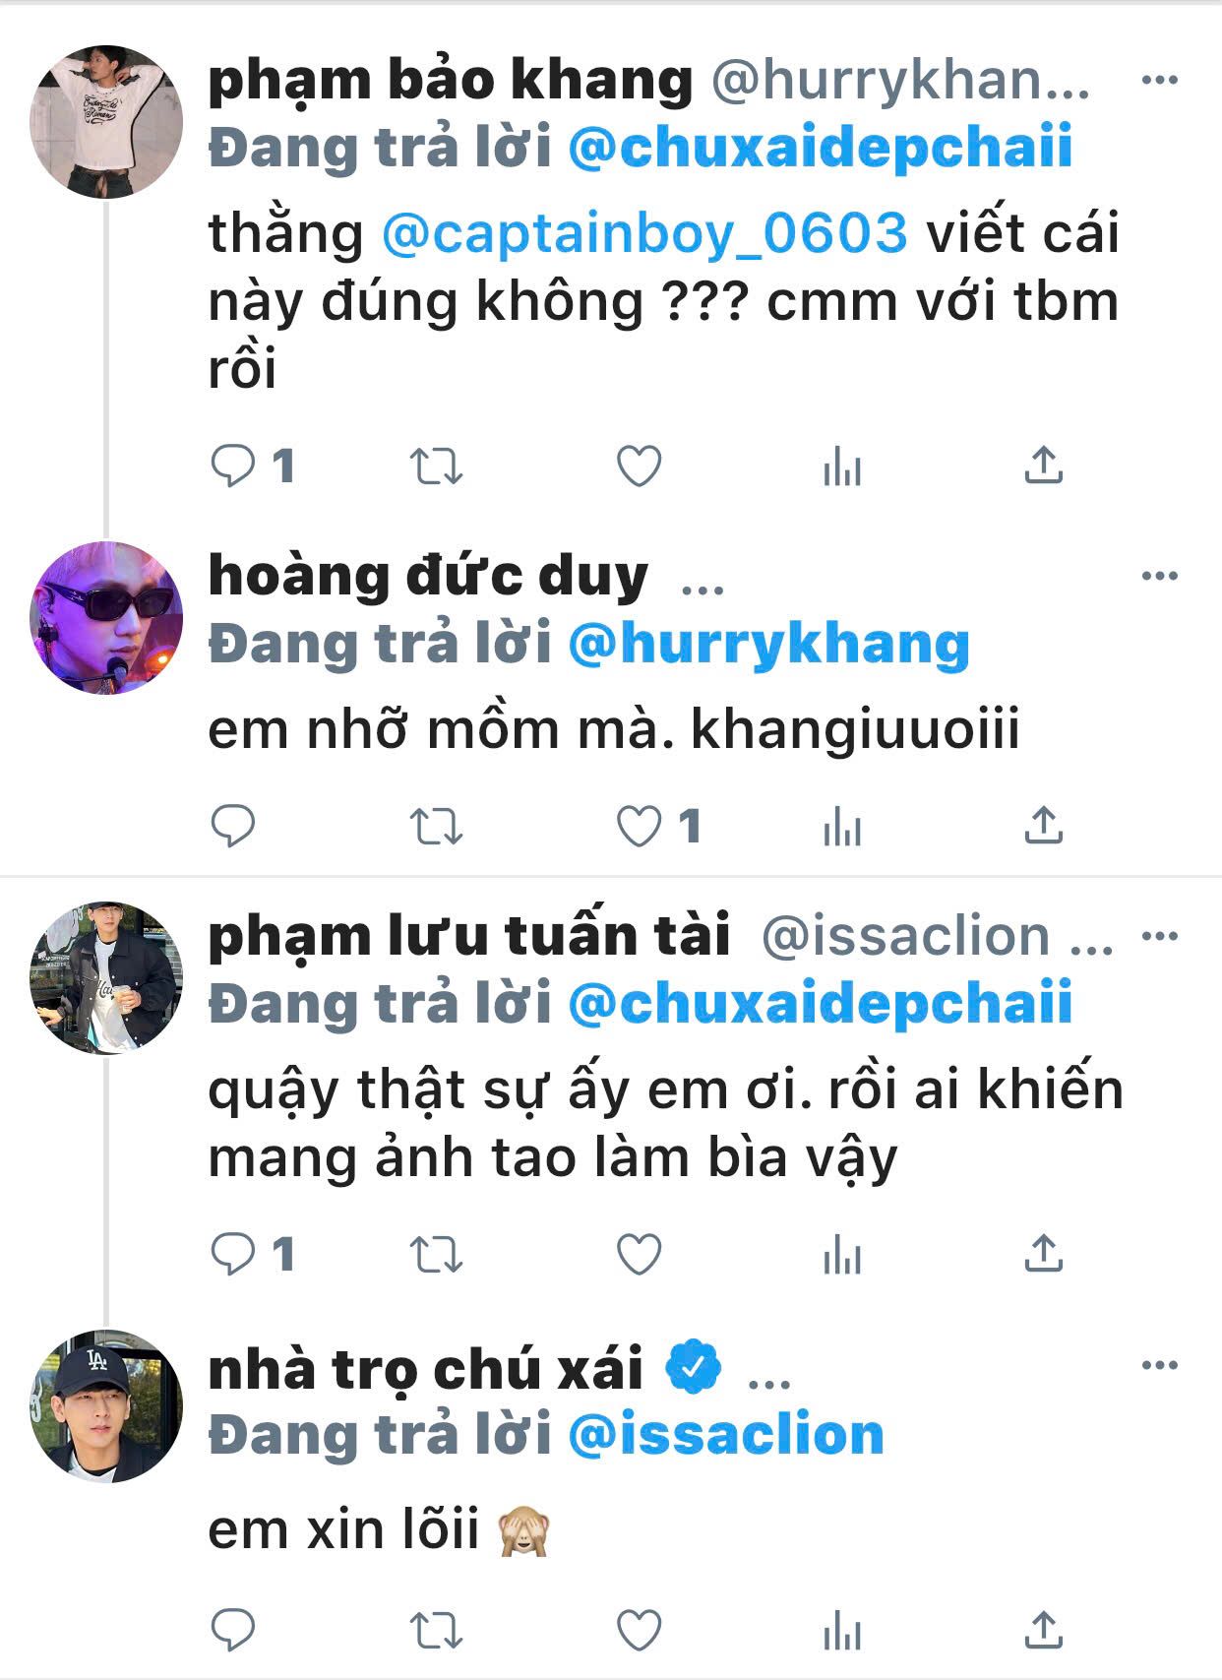
Task: Open more options for nhà trọ chú xái's tweet
Action: [1159, 1366]
